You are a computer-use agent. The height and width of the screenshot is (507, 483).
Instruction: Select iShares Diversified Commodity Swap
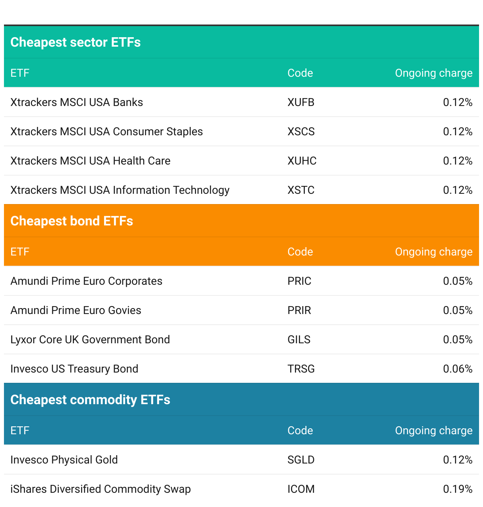click(101, 489)
